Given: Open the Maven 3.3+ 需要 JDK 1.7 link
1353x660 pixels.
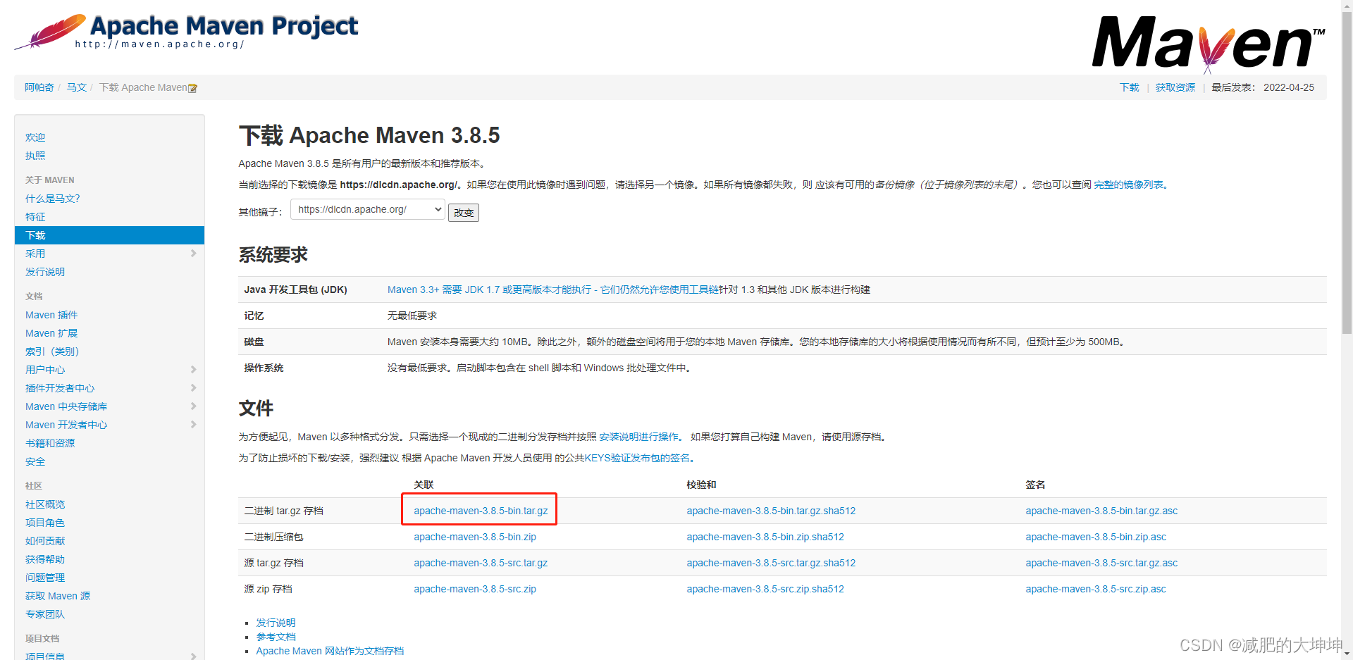Looking at the screenshot, I should [x=553, y=289].
